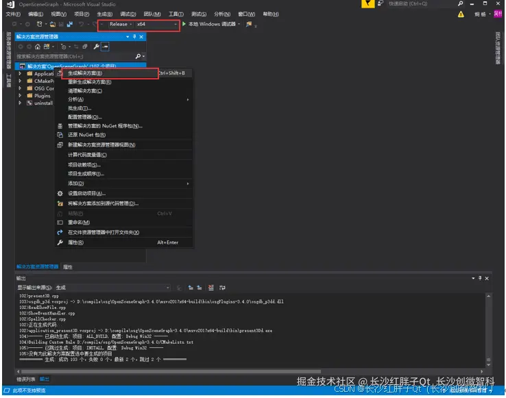The height and width of the screenshot is (398, 506).
Task: Expand the Applications folder node
Action: (20, 73)
